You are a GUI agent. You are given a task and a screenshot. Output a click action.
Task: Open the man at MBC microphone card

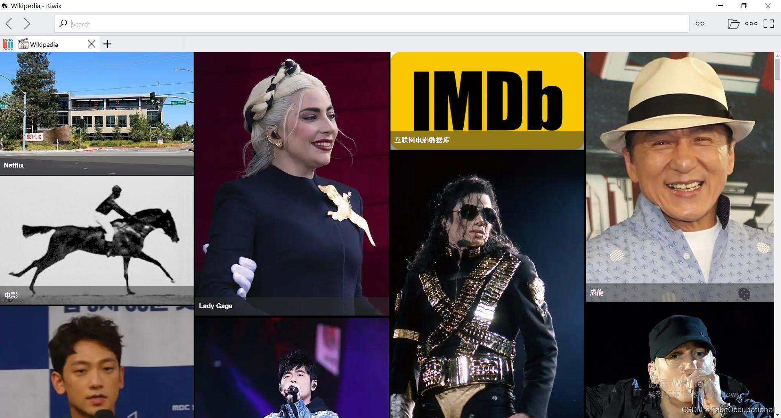coord(97,362)
